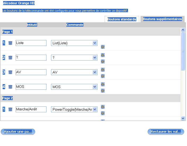Move the ? row up
This screenshot has height=146, width=187.
(103, 55)
